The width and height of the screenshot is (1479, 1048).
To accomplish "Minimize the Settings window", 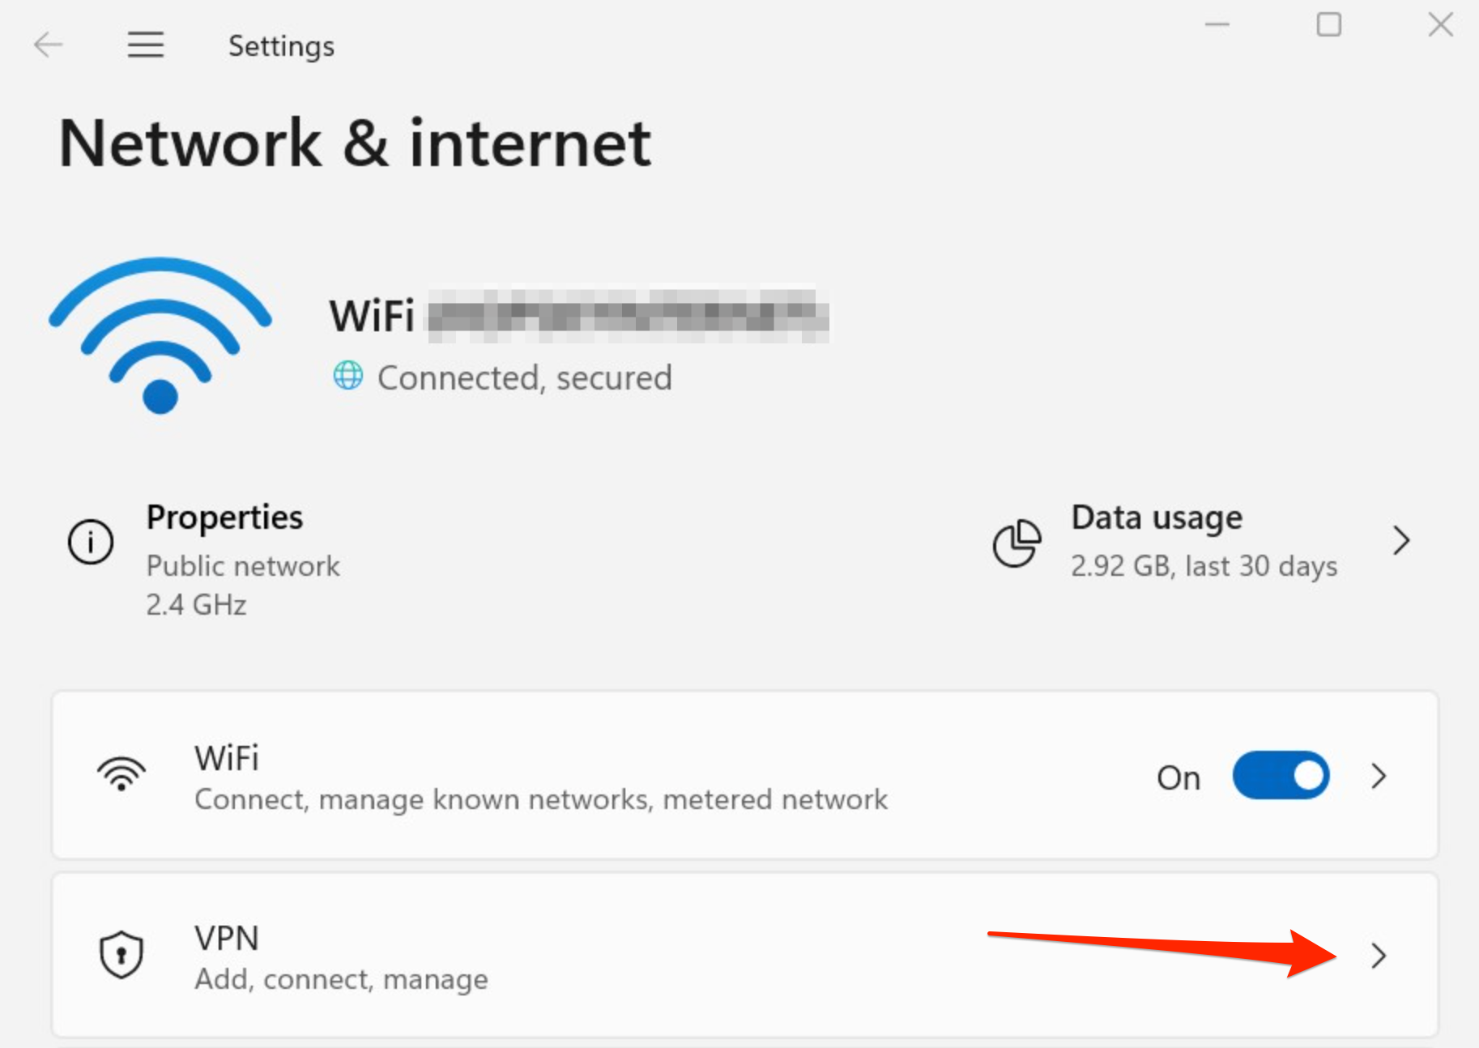I will coord(1217,24).
